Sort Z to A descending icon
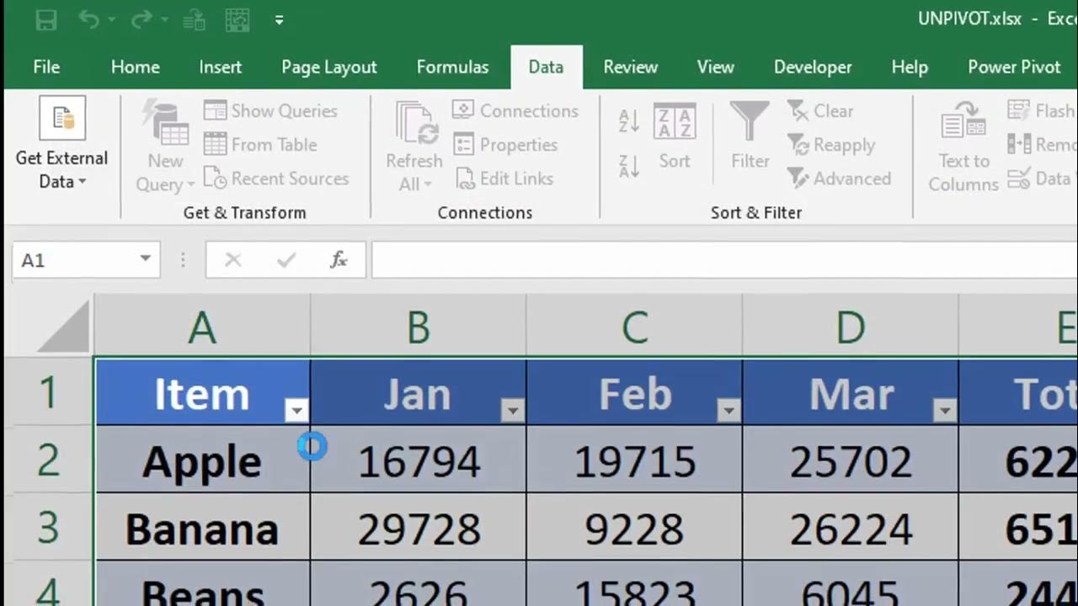Viewport: 1078px width, 606px height. point(629,165)
